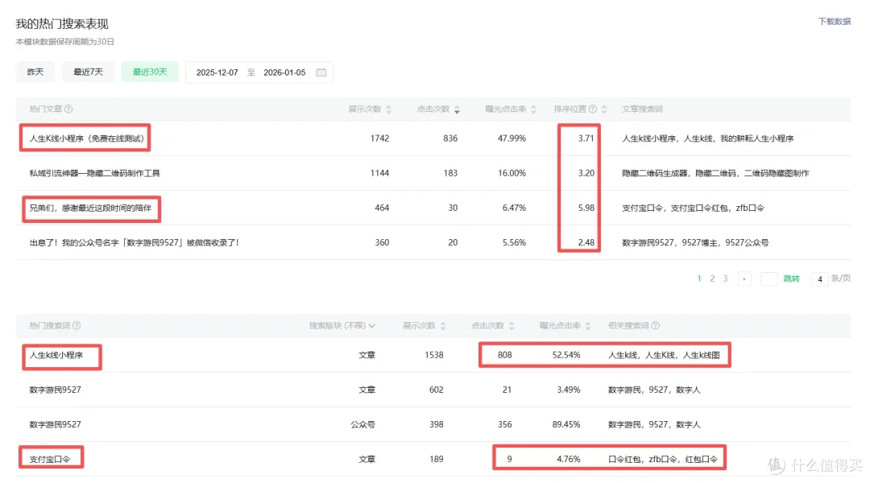
Task: Sort articles table by 展示次数
Action: (388, 109)
